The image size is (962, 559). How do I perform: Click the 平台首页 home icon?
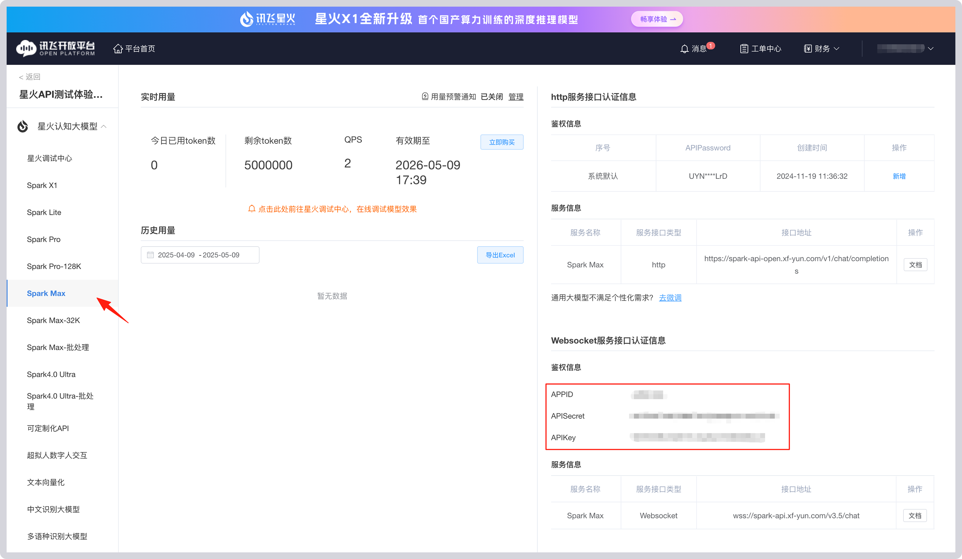tap(118, 48)
